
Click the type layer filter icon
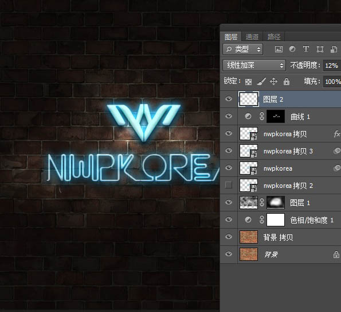tap(306, 49)
